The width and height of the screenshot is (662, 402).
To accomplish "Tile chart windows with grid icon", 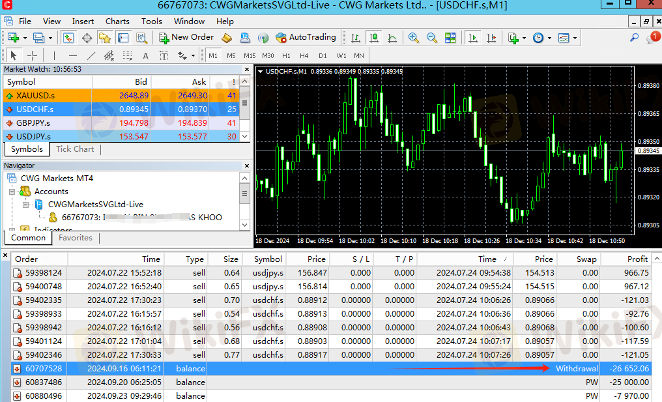I will click(450, 38).
